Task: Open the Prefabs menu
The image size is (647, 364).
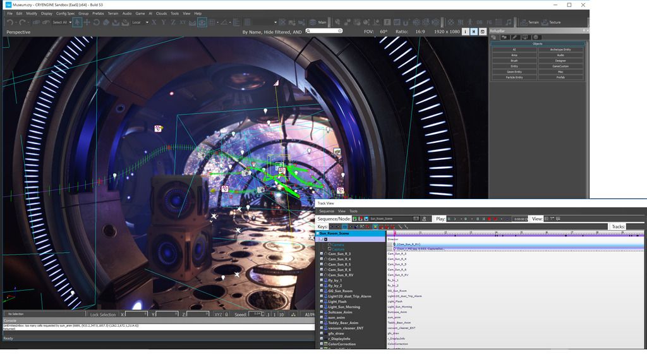Action: tap(98, 13)
